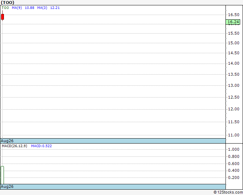This screenshot has height=195, width=243.
Task: Click the green MACD histogram bar
Action: tap(3, 175)
